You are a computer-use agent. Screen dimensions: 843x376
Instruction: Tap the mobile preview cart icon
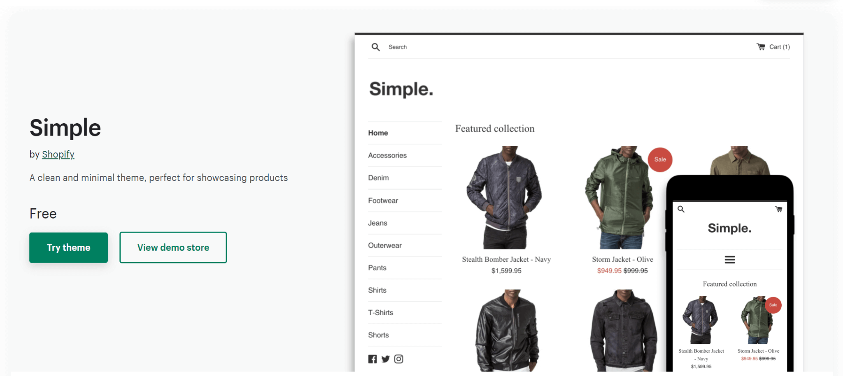tap(779, 209)
